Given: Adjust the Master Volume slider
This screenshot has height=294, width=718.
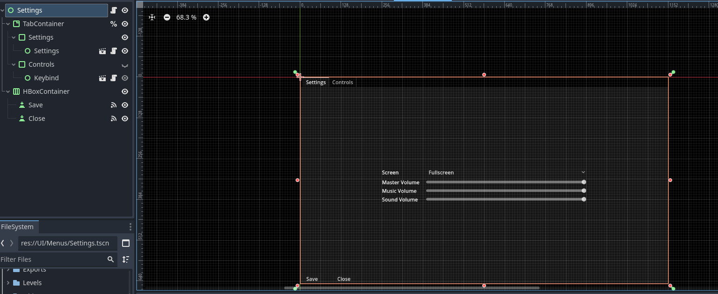Looking at the screenshot, I should 506,182.
